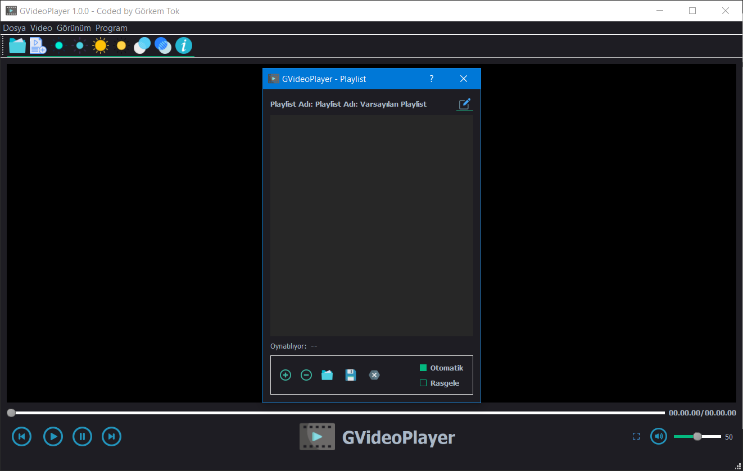Open the Görünüm menu
The height and width of the screenshot is (471, 743).
pos(74,28)
